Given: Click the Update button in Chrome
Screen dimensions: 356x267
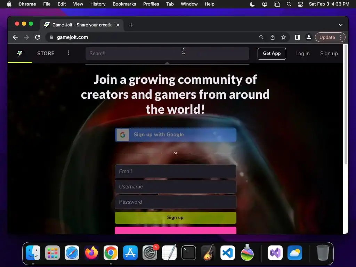Looking at the screenshot, I should point(327,37).
